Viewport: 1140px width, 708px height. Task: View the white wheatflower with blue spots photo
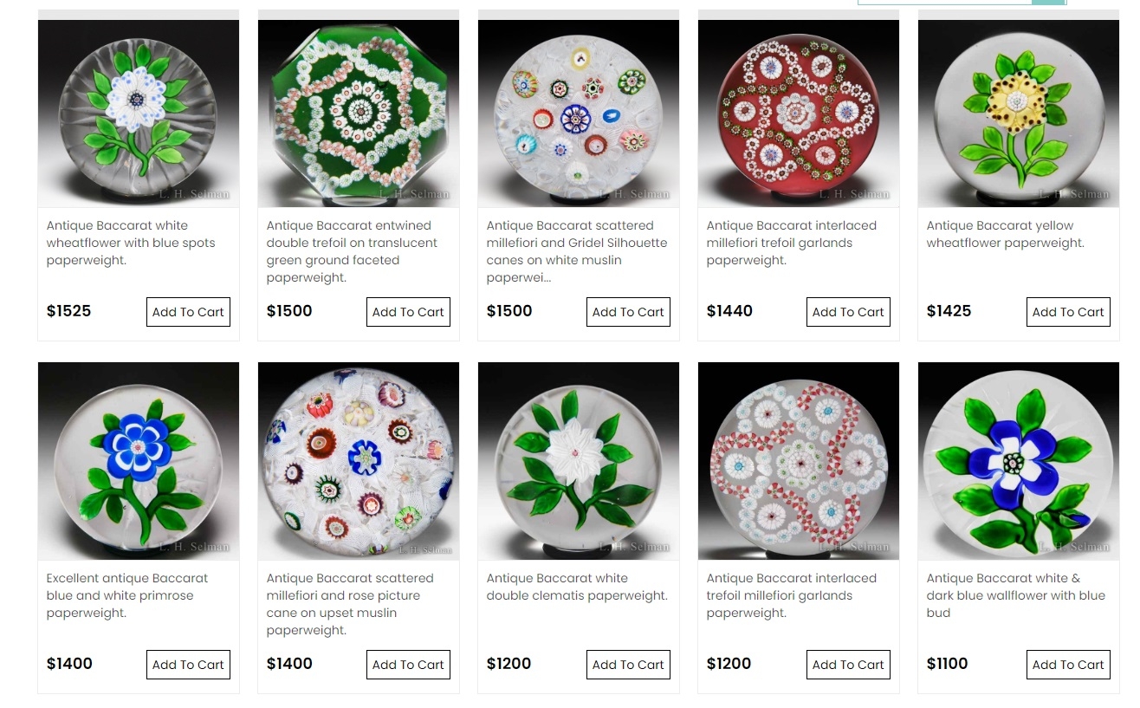(139, 114)
